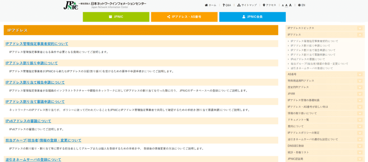The image size is (368, 162).
Task: Click the home icon in the header
Action: (206, 5)
